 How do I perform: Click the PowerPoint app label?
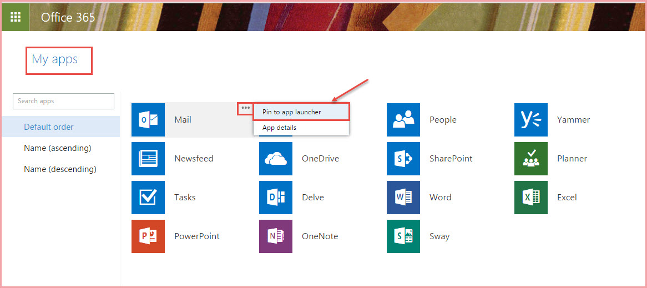point(197,236)
